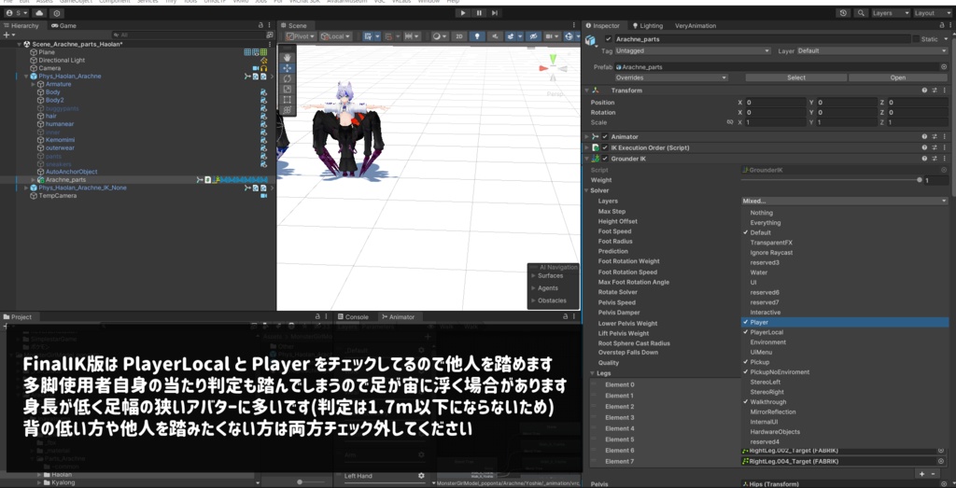This screenshot has height=488, width=956.
Task: Click the Left Hand layer gear icon
Action: (421, 476)
